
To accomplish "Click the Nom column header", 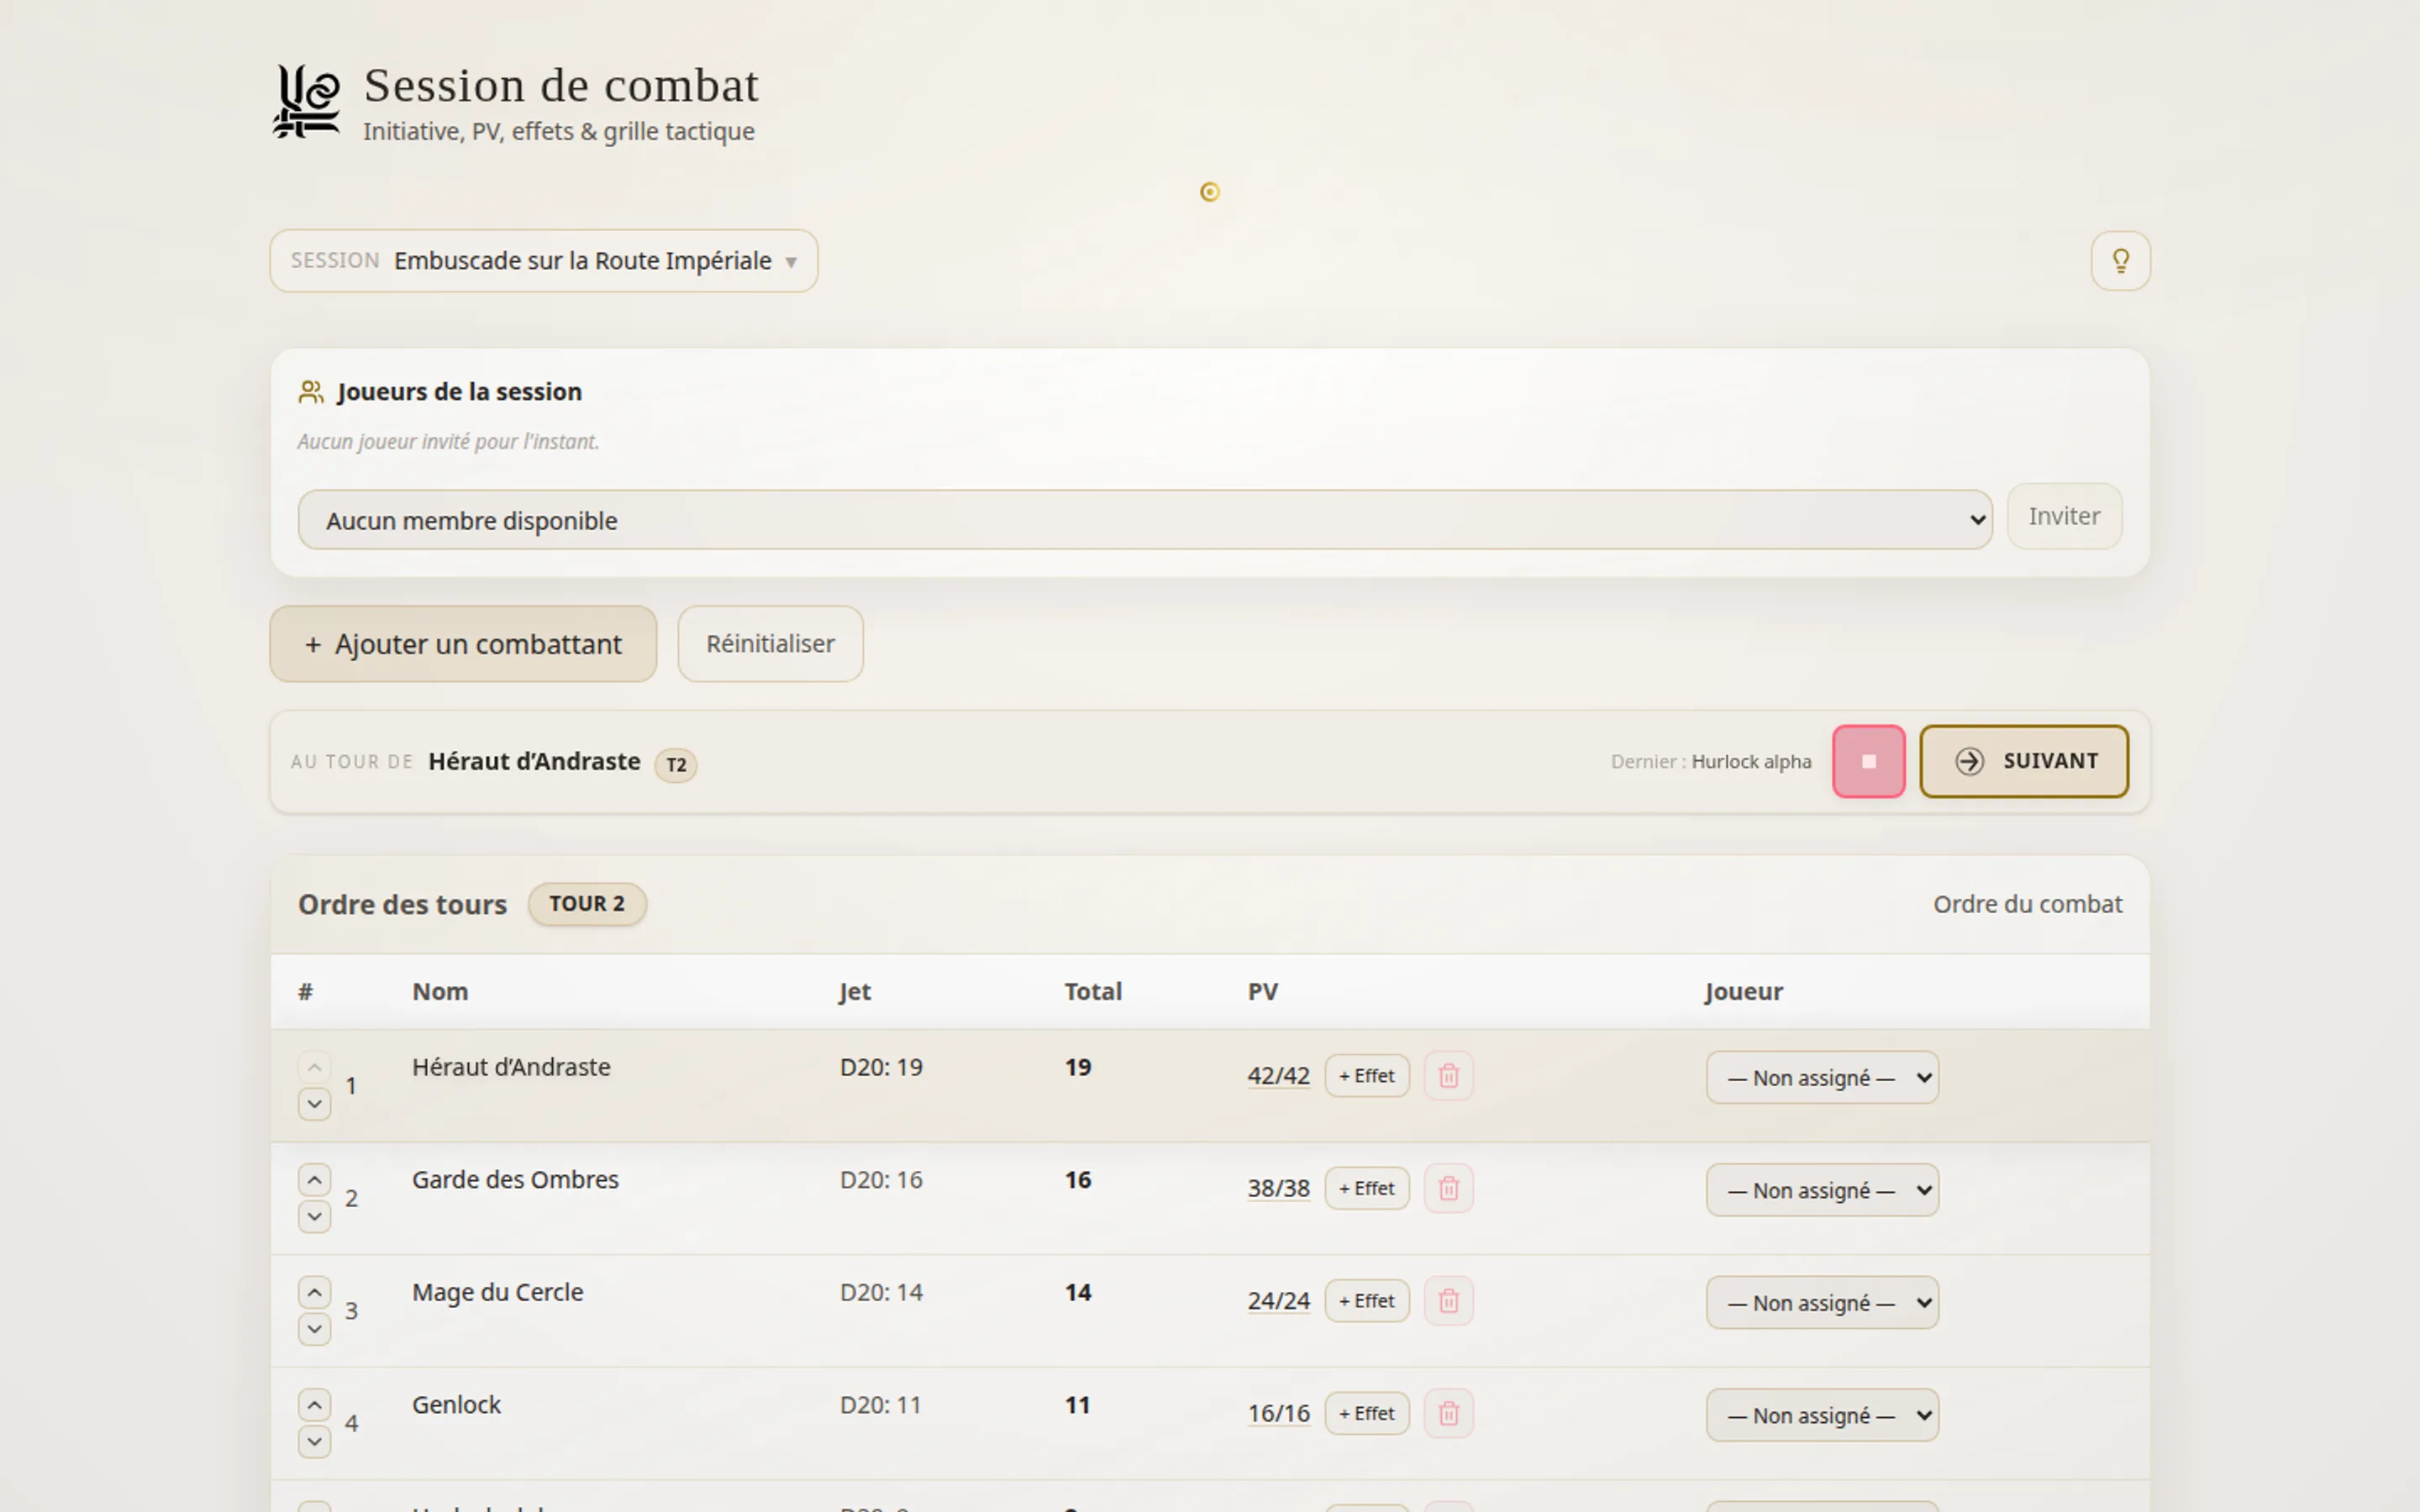I will tap(440, 992).
